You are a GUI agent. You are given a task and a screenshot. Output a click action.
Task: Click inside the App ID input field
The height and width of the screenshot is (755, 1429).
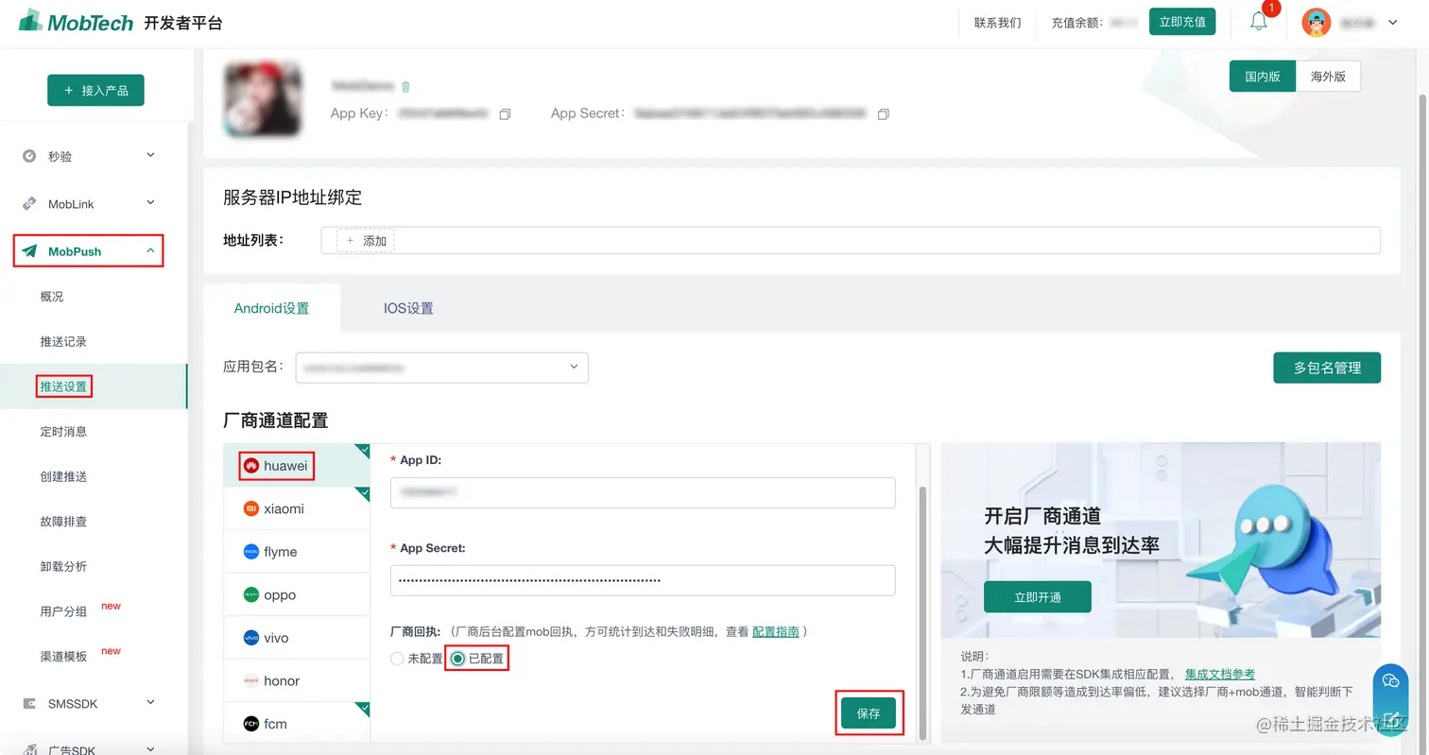(x=643, y=492)
